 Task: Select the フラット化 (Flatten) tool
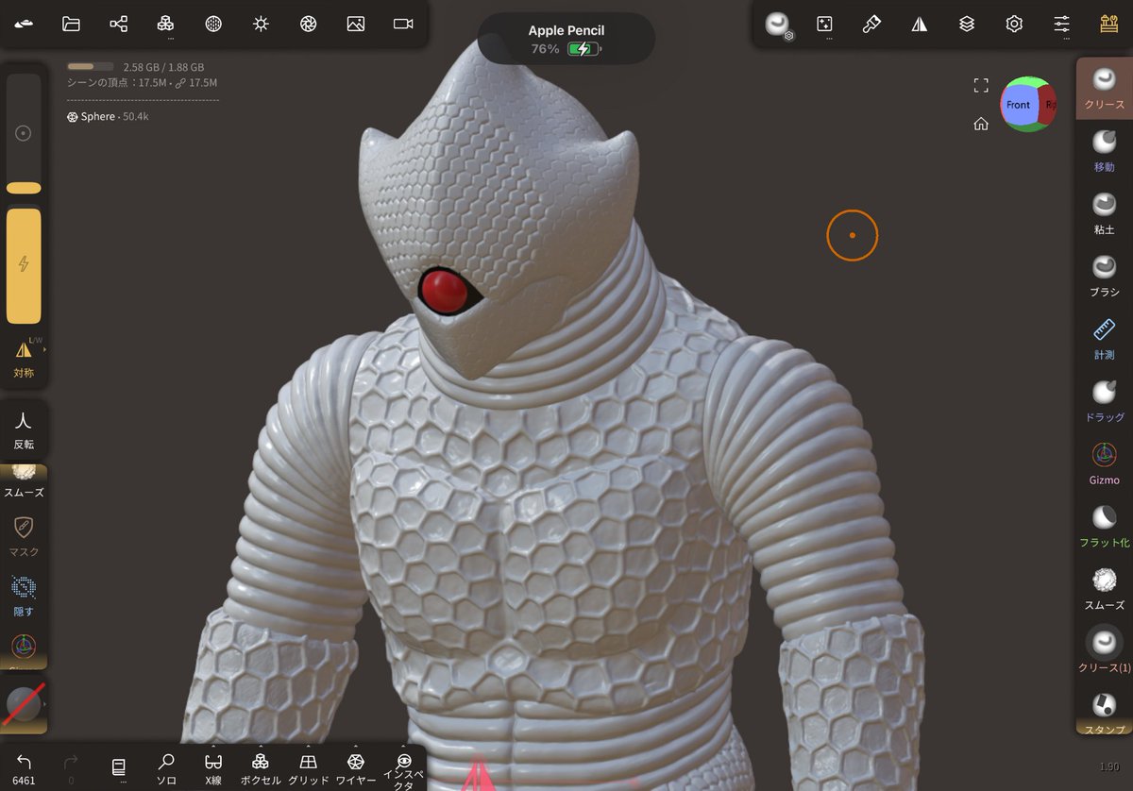pos(1105,526)
